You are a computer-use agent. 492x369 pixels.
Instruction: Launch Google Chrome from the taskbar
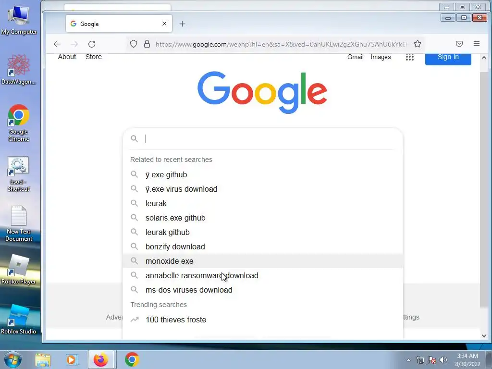[x=132, y=360]
